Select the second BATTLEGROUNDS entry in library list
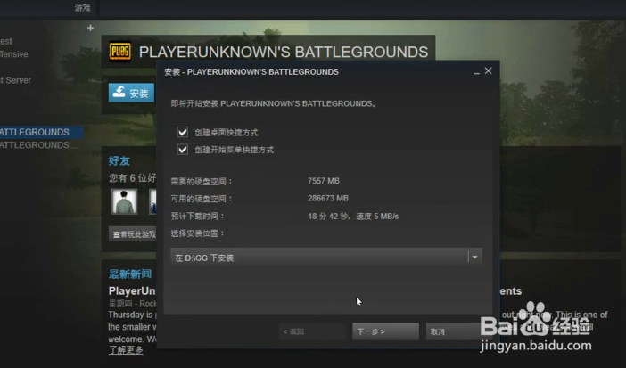 pyautogui.click(x=39, y=145)
